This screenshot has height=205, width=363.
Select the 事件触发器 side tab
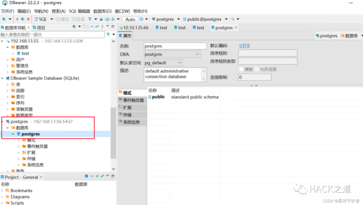[x=132, y=100]
